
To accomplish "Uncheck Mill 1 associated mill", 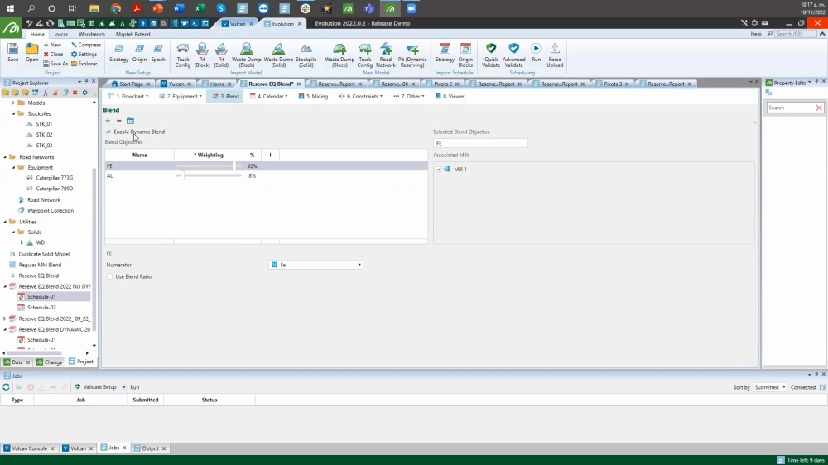I will click(x=439, y=170).
